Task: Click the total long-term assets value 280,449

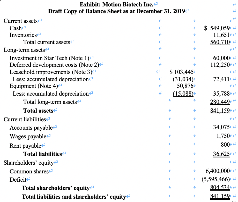Action: point(220,102)
